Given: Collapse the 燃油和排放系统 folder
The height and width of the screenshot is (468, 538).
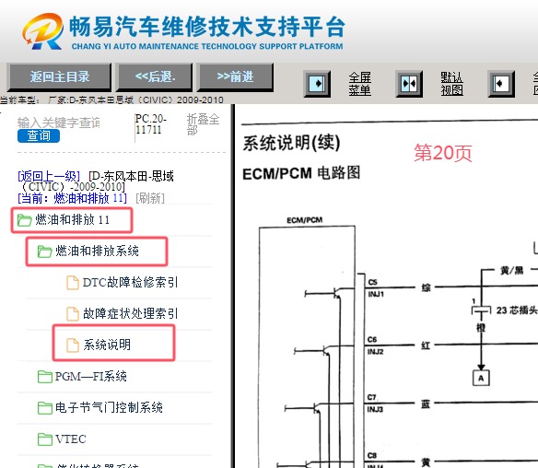Looking at the screenshot, I should [x=97, y=252].
